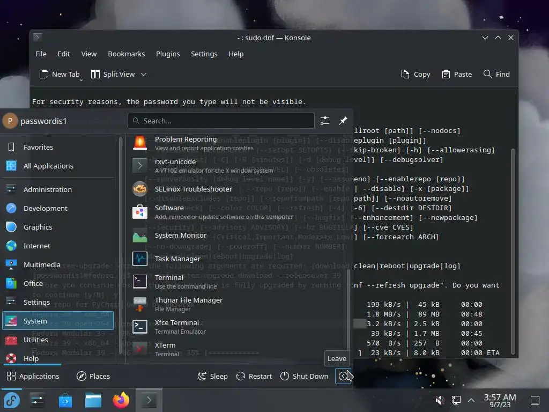Launch Firefox from taskbar

click(x=121, y=400)
